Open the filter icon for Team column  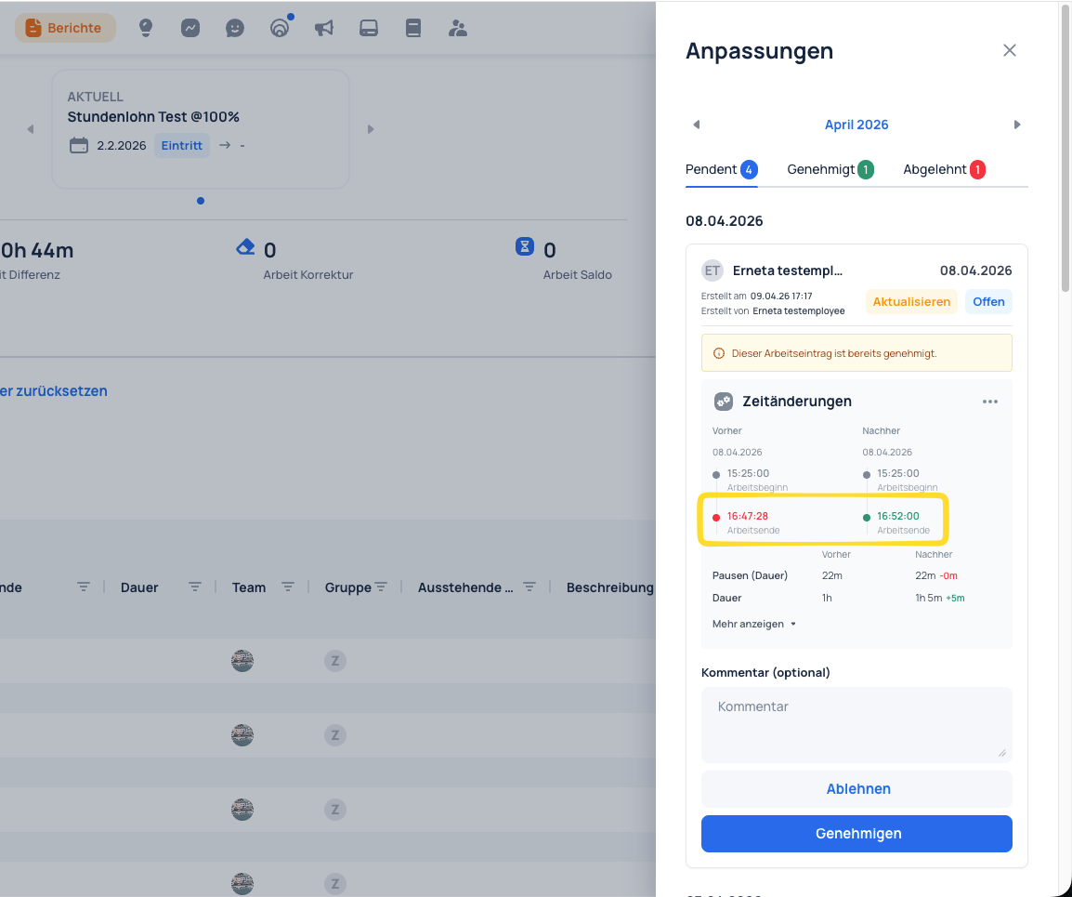click(288, 587)
